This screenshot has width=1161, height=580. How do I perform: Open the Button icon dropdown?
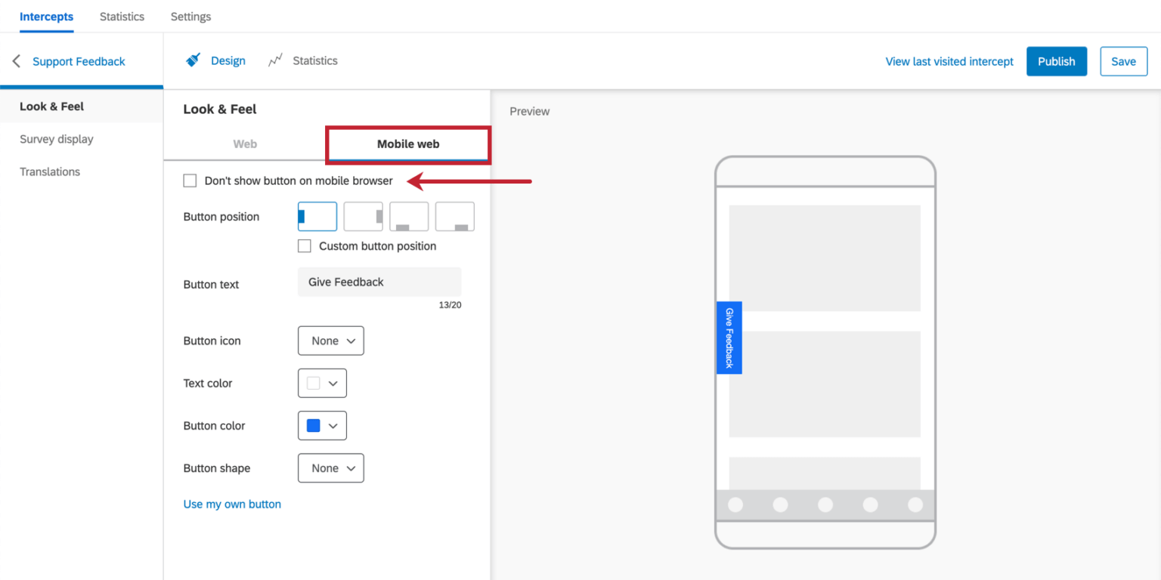pos(330,341)
